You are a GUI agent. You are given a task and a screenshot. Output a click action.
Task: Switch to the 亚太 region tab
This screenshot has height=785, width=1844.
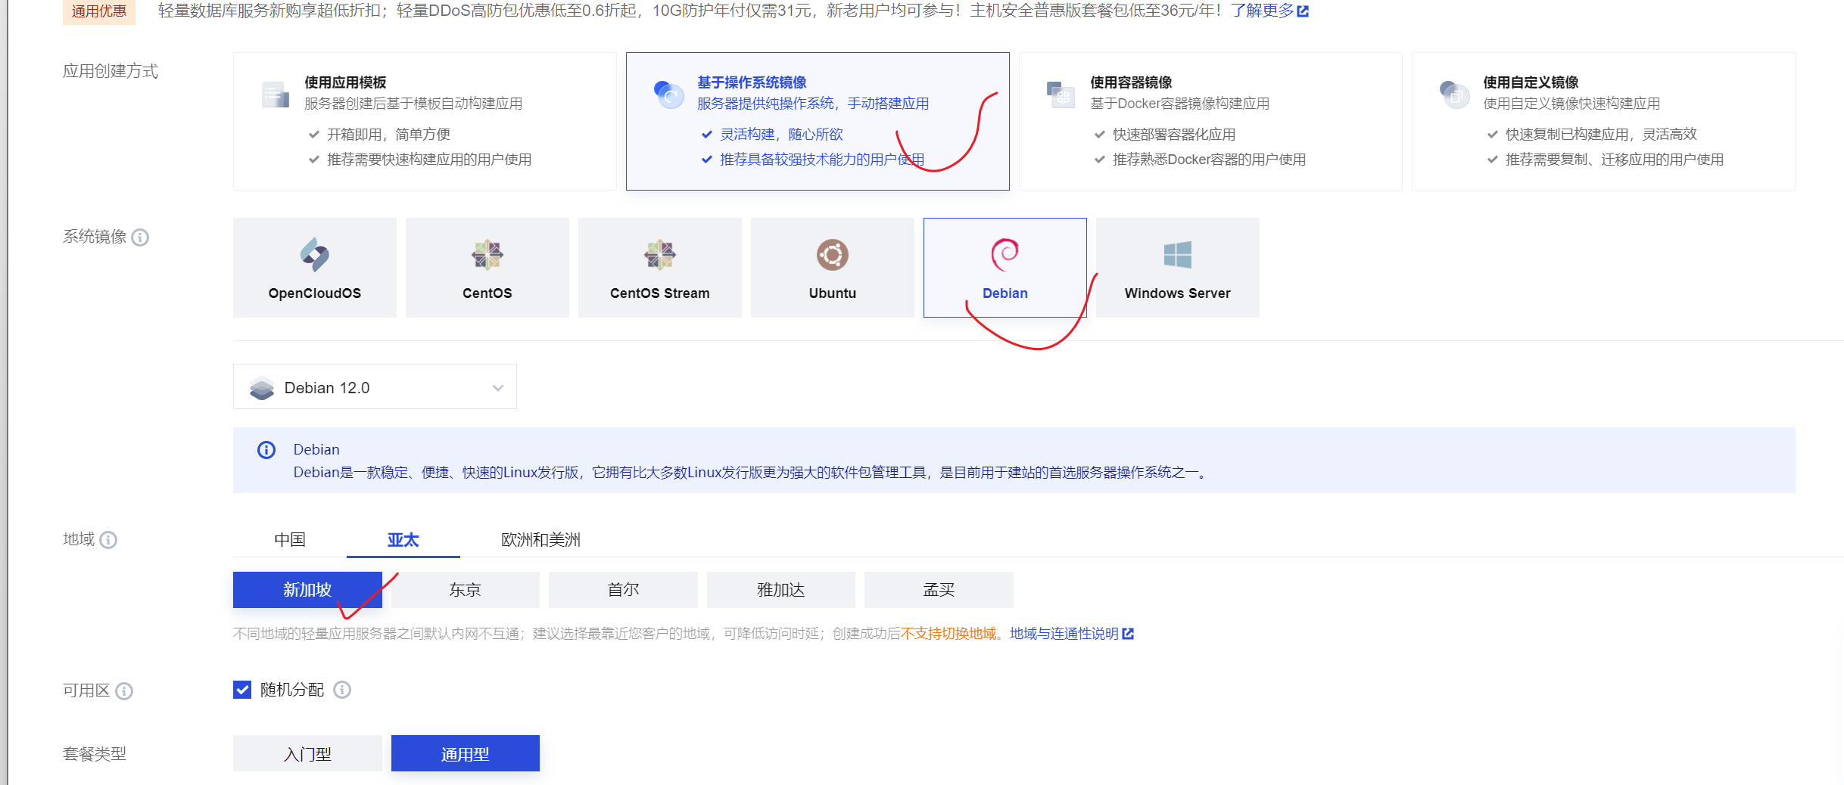point(403,540)
